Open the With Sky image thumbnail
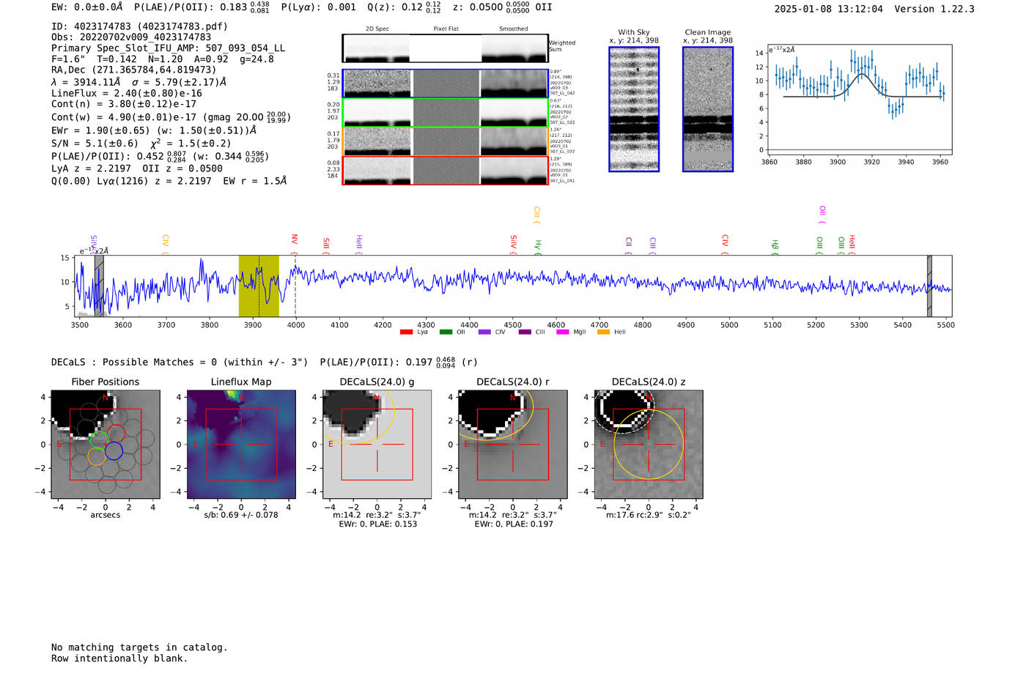1026x698 pixels. click(634, 109)
